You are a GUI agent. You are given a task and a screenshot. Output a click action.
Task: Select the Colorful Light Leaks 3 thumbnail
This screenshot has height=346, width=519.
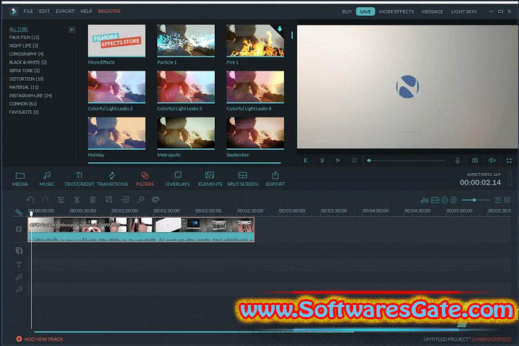pyautogui.click(x=186, y=86)
